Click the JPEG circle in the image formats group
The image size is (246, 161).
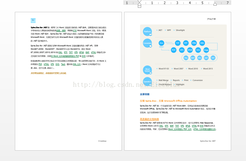tap(199, 58)
